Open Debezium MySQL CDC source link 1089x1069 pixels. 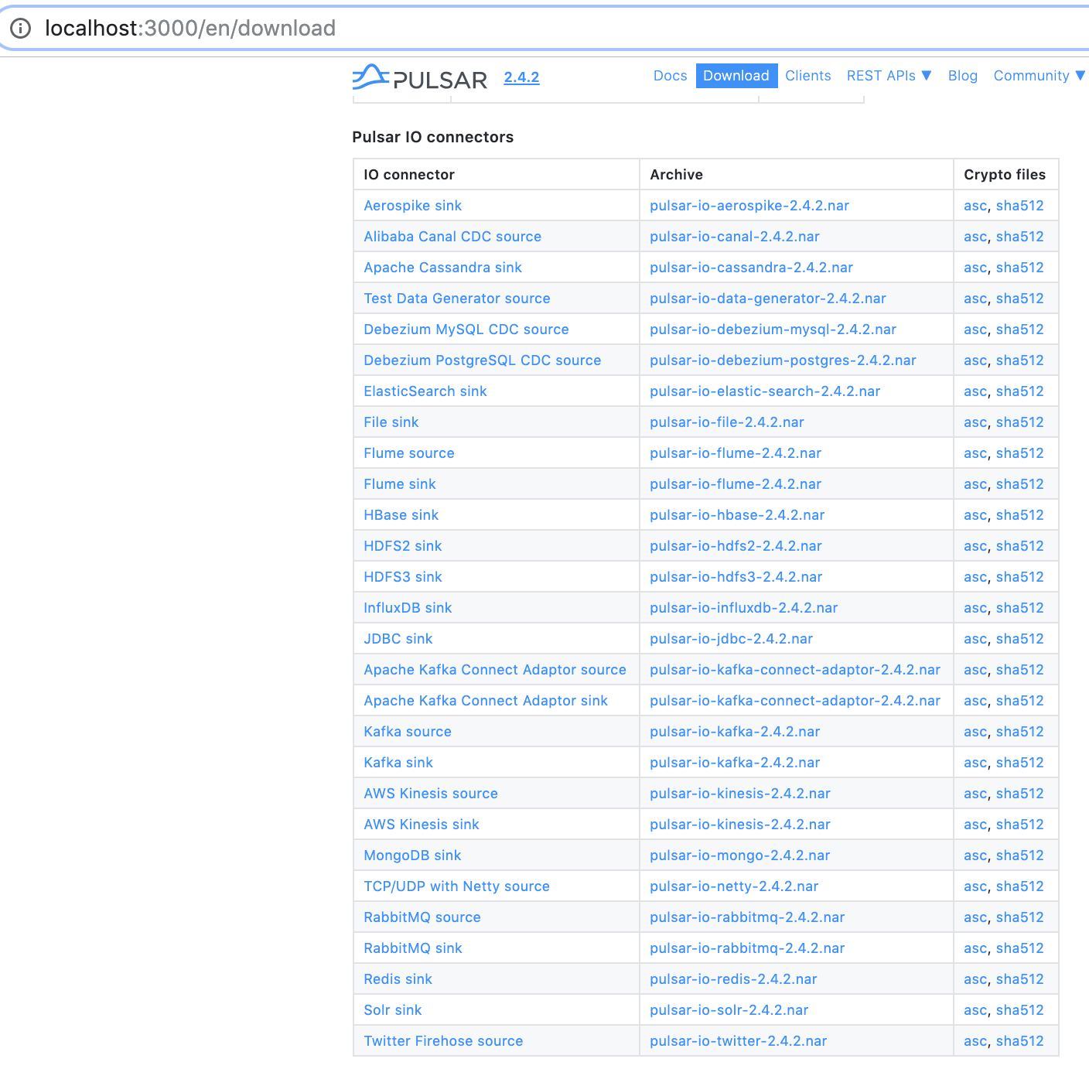point(466,330)
